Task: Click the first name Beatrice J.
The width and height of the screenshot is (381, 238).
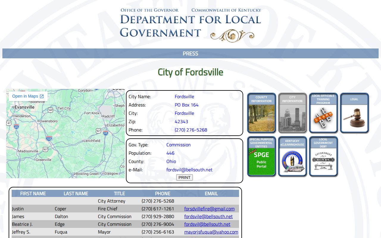Action: 22,224
